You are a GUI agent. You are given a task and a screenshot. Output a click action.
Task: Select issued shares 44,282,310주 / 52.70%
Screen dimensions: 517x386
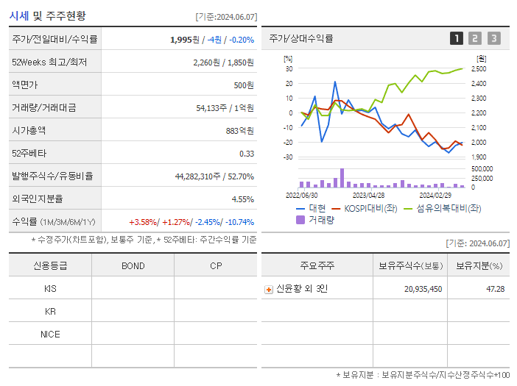pyautogui.click(x=214, y=176)
